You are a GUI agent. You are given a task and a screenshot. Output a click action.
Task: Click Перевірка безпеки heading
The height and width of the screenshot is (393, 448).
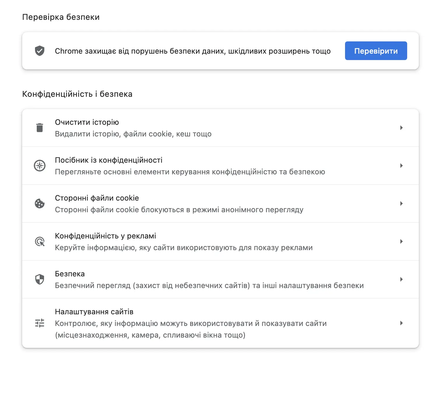(x=61, y=17)
